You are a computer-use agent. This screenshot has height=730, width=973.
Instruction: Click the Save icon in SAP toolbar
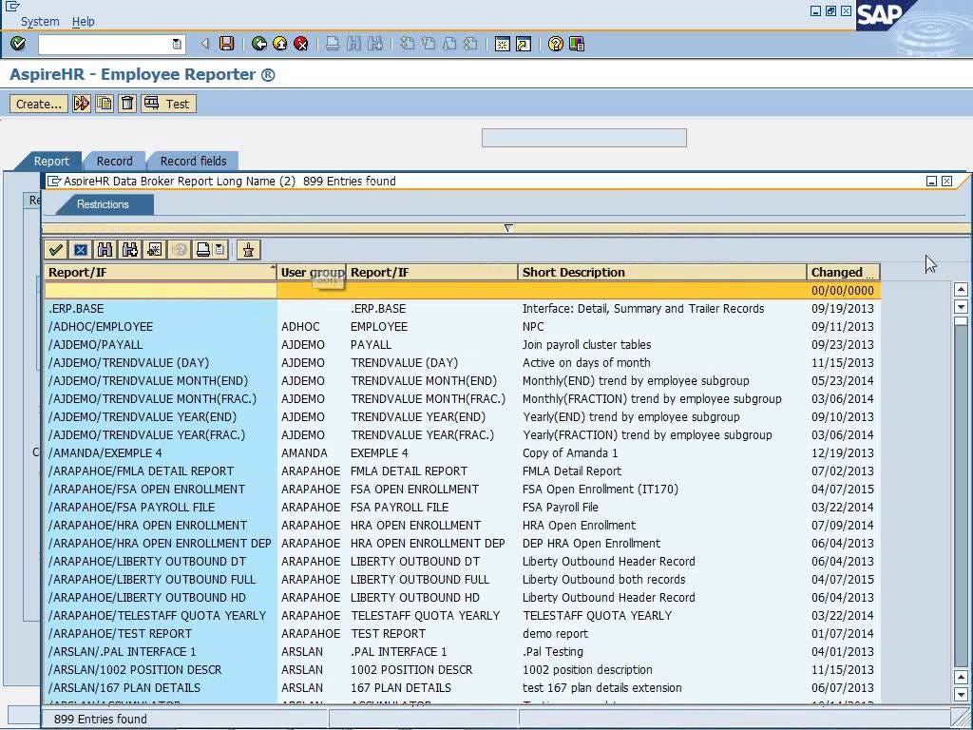[225, 44]
